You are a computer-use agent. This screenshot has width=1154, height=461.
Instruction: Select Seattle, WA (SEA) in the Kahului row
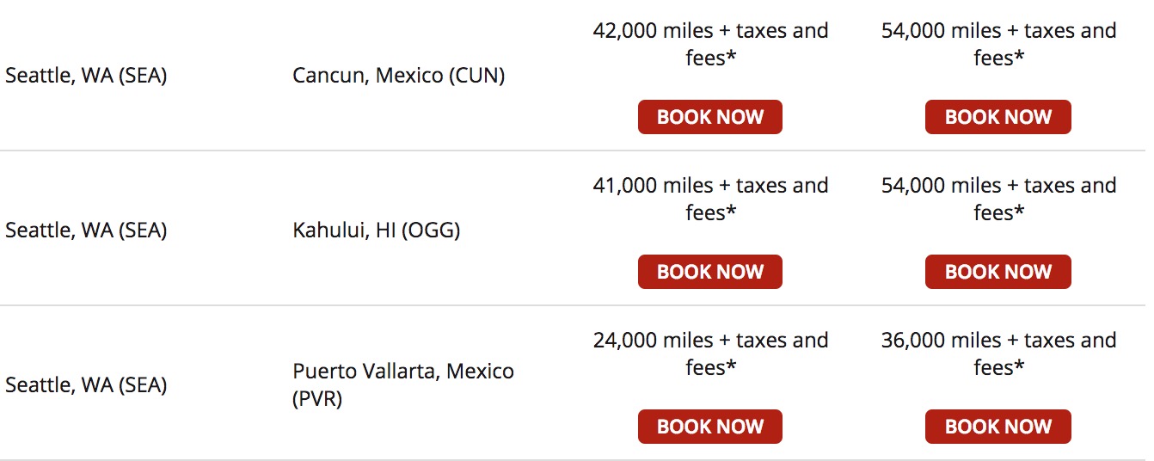[86, 230]
